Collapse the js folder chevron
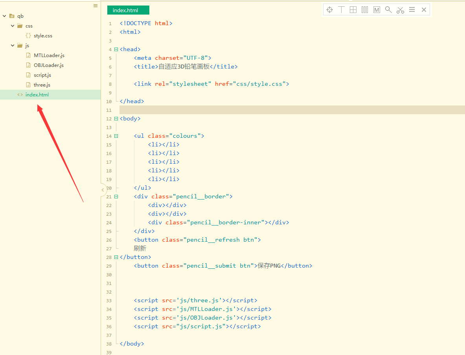 click(13, 45)
